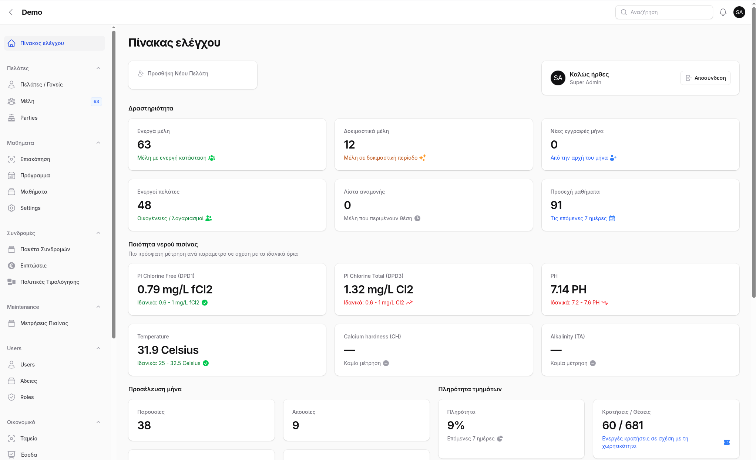756x460 pixels.
Task: Click the 63 badge next to Μέλη
Action: (x=96, y=102)
